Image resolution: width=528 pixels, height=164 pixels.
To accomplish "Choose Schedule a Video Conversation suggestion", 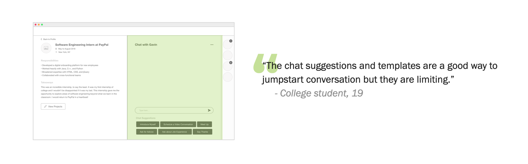I will click(x=178, y=124).
